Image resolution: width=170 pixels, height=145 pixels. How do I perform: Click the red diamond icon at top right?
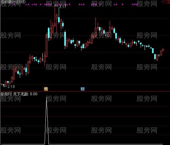(x=164, y=2)
